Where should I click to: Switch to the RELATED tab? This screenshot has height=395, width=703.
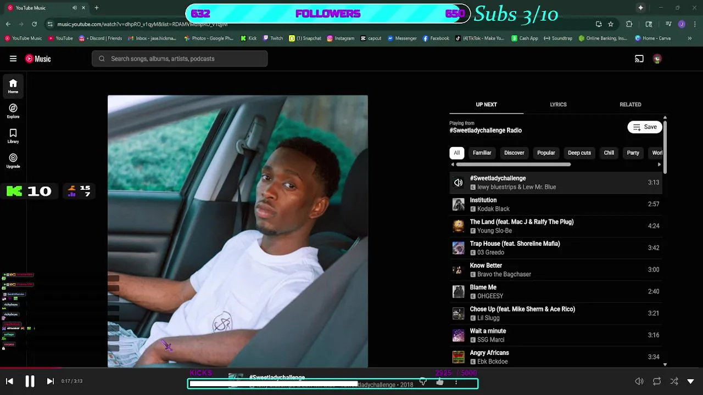[631, 104]
